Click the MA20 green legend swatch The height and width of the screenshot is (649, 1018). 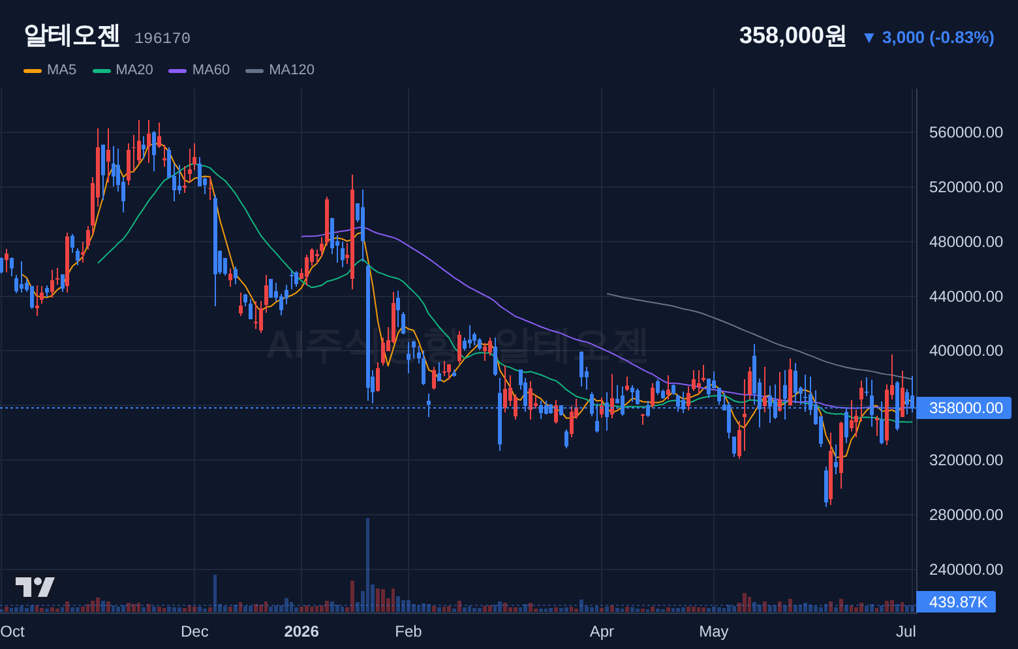point(102,70)
